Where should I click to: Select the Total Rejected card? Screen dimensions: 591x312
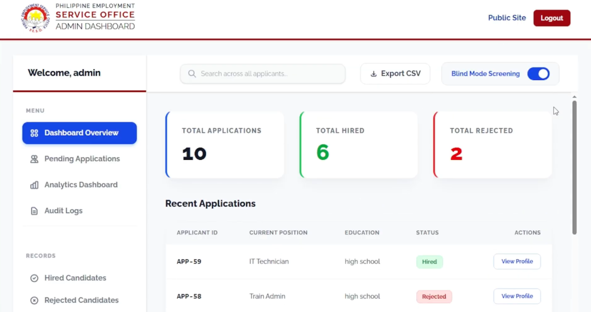pyautogui.click(x=493, y=145)
